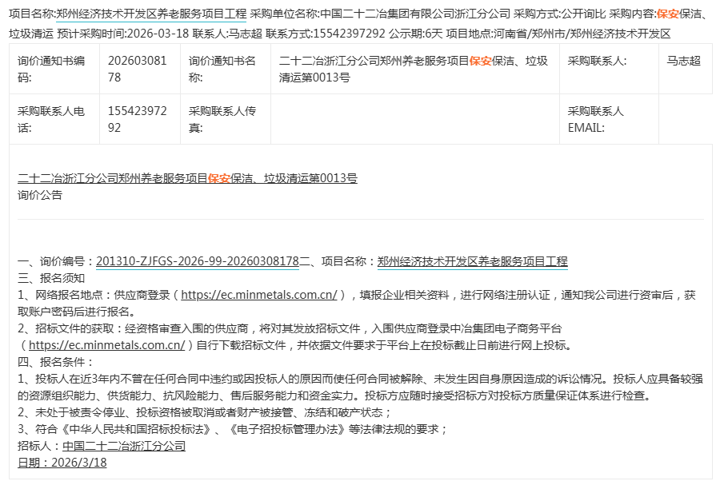Click the empty EMAIL value cell
This screenshot has width=716, height=481.
pyautogui.click(x=685, y=120)
